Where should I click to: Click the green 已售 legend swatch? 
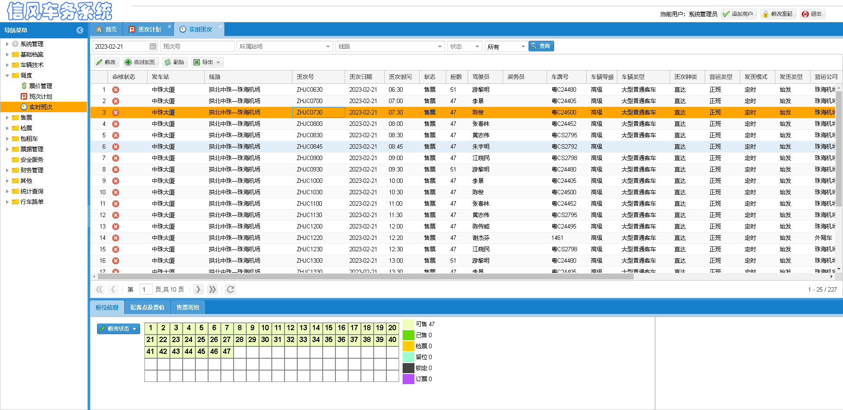(408, 335)
